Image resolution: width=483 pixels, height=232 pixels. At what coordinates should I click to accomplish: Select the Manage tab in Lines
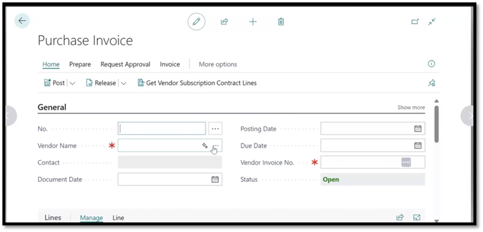tap(91, 218)
